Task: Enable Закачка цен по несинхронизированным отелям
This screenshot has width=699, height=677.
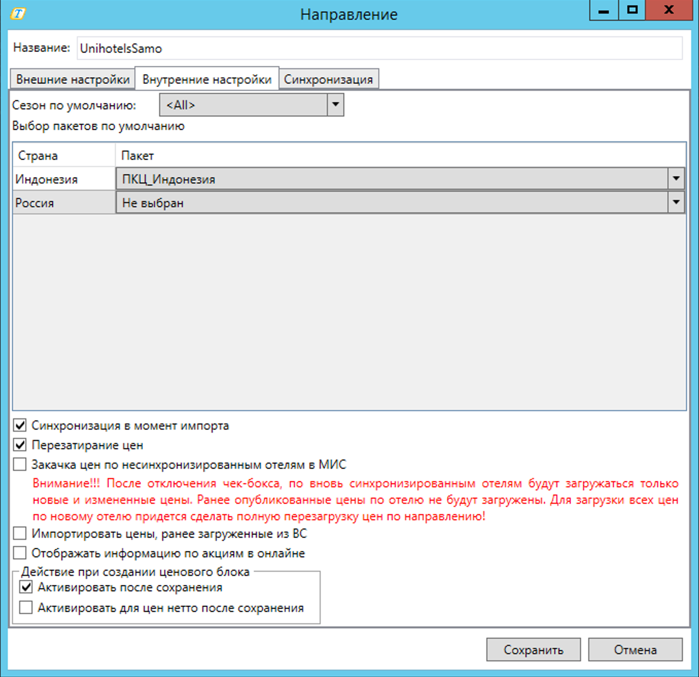Action: coord(20,465)
